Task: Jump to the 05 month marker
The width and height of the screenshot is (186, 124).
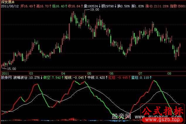Action: [x=89, y=73]
